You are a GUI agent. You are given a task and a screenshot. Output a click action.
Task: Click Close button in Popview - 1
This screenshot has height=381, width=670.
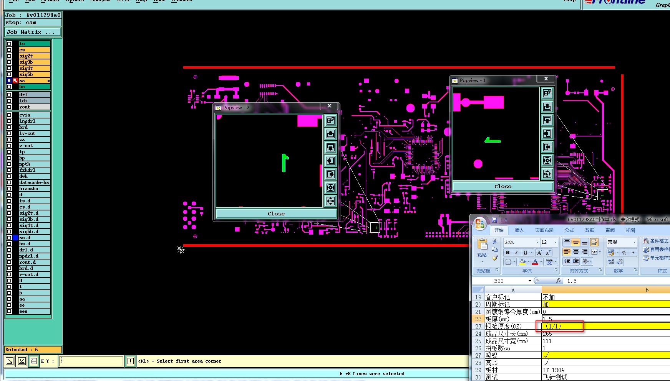point(503,187)
